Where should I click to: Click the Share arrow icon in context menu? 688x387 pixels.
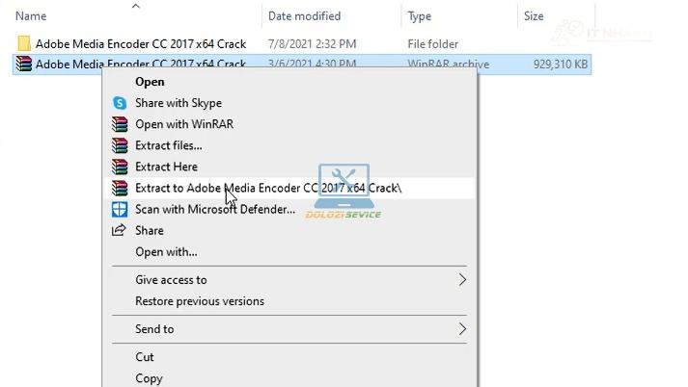tap(120, 230)
